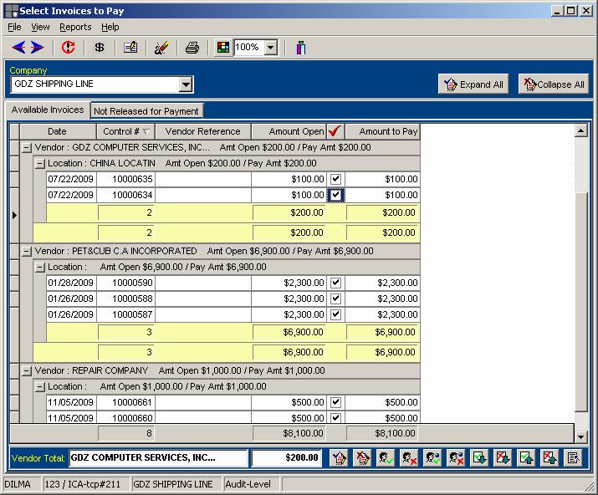Click the red checkmark column header
The height and width of the screenshot is (495, 598).
coord(335,131)
